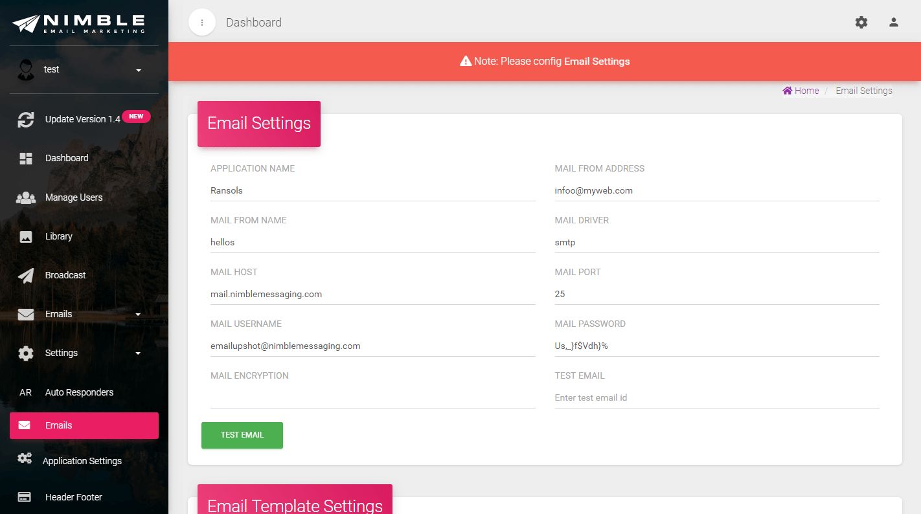Click the Broadcast paper plane icon
921x514 pixels.
26,275
